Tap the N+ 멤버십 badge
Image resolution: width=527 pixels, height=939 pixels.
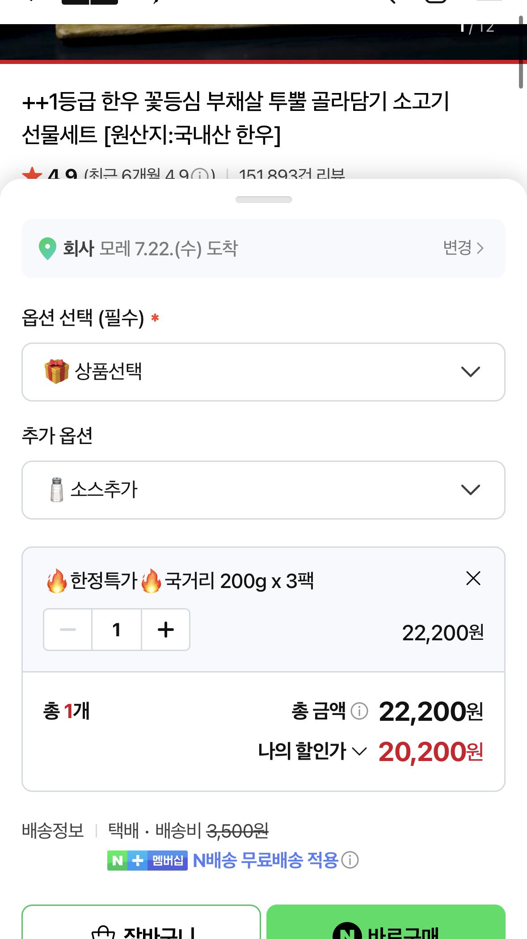pos(147,860)
